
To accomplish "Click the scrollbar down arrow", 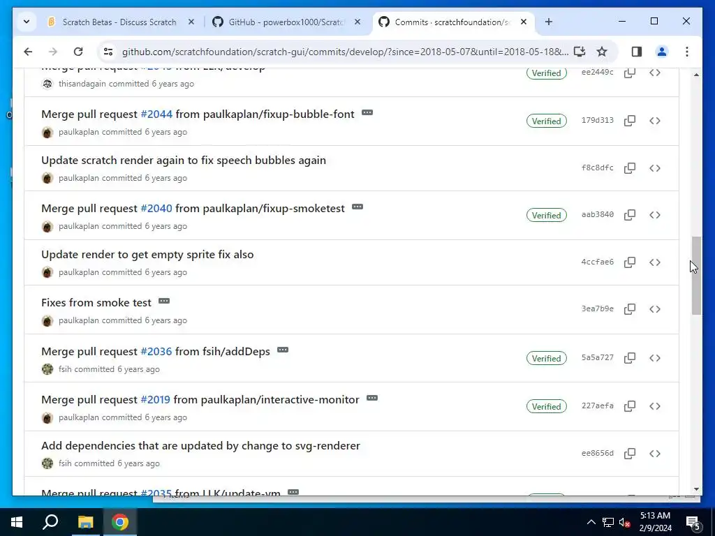I will pyautogui.click(x=696, y=489).
